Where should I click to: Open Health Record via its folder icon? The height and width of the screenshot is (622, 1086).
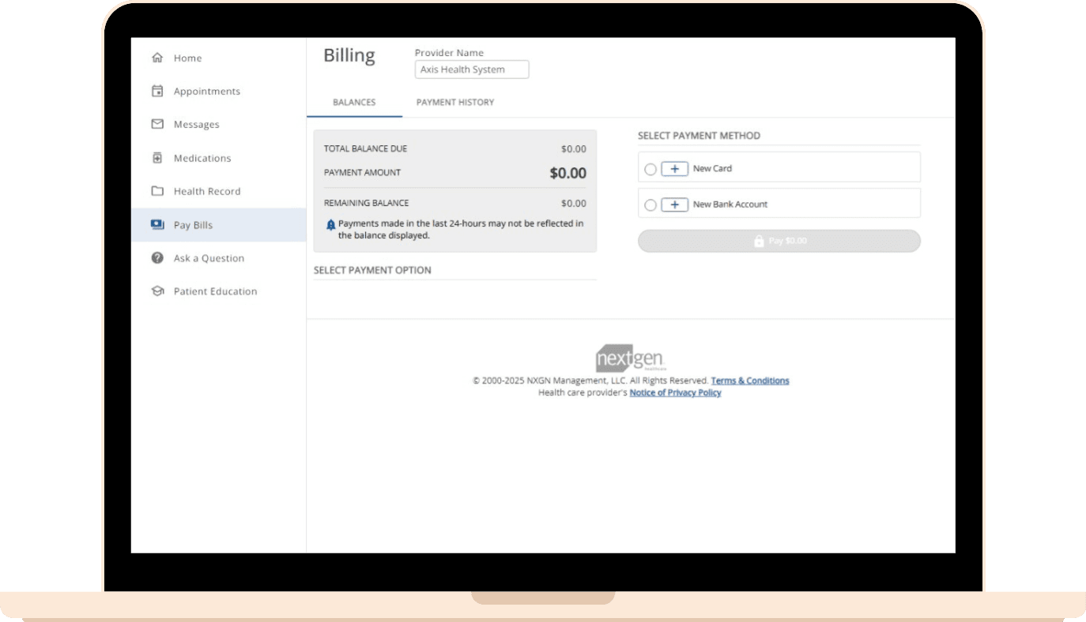tap(157, 191)
